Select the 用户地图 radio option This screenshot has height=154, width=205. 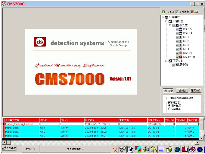coord(169,105)
